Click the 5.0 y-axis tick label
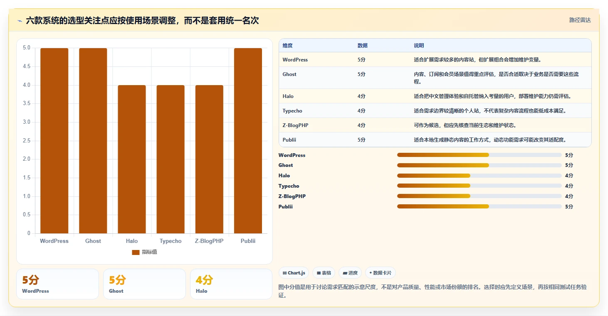 click(x=27, y=48)
